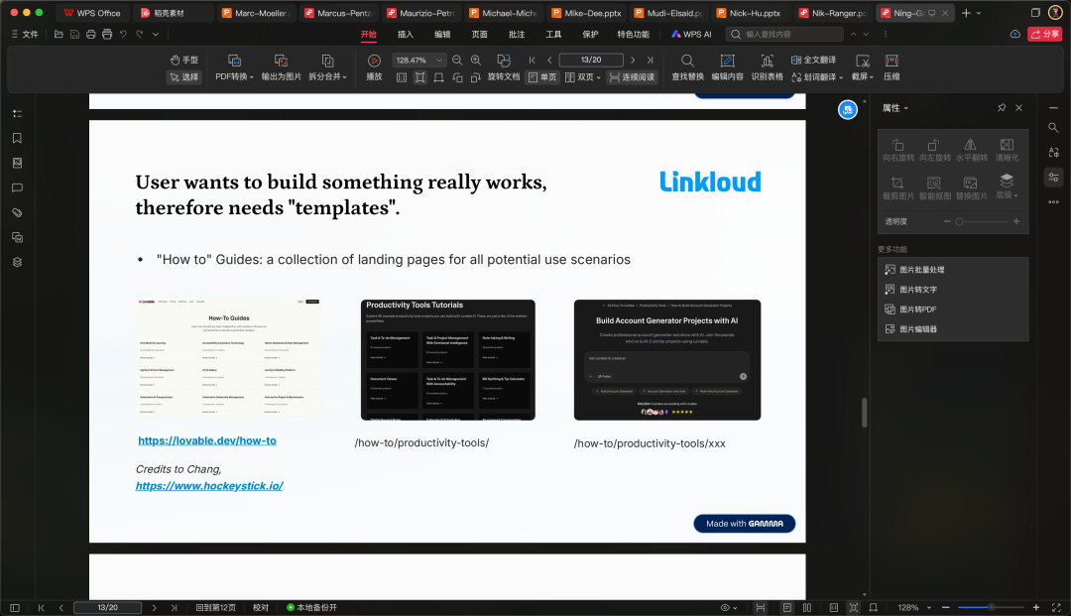Open the PDF Convert (PDF转换) dropdown
This screenshot has height=616, width=1071.
[234, 76]
